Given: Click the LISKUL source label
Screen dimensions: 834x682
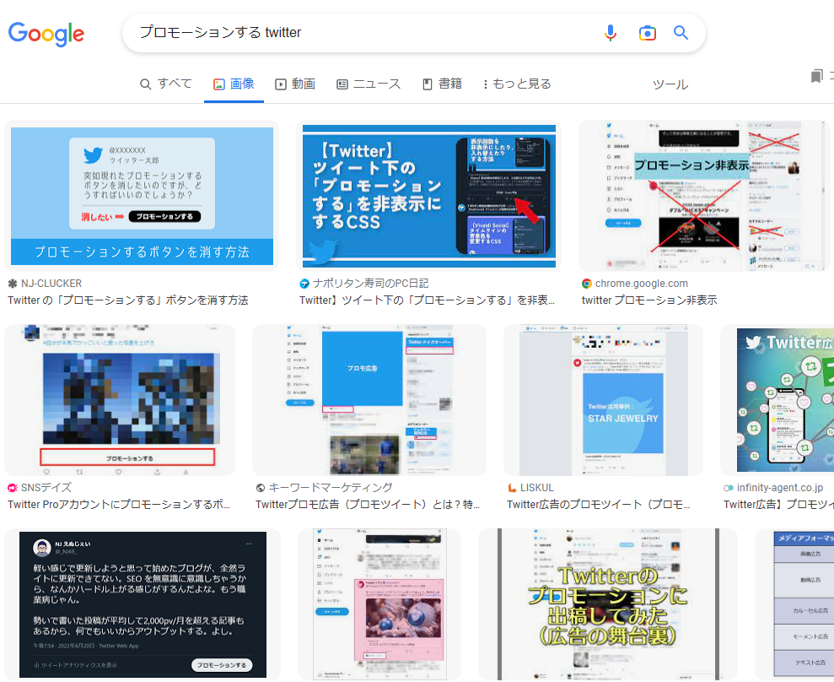Looking at the screenshot, I should coord(536,488).
